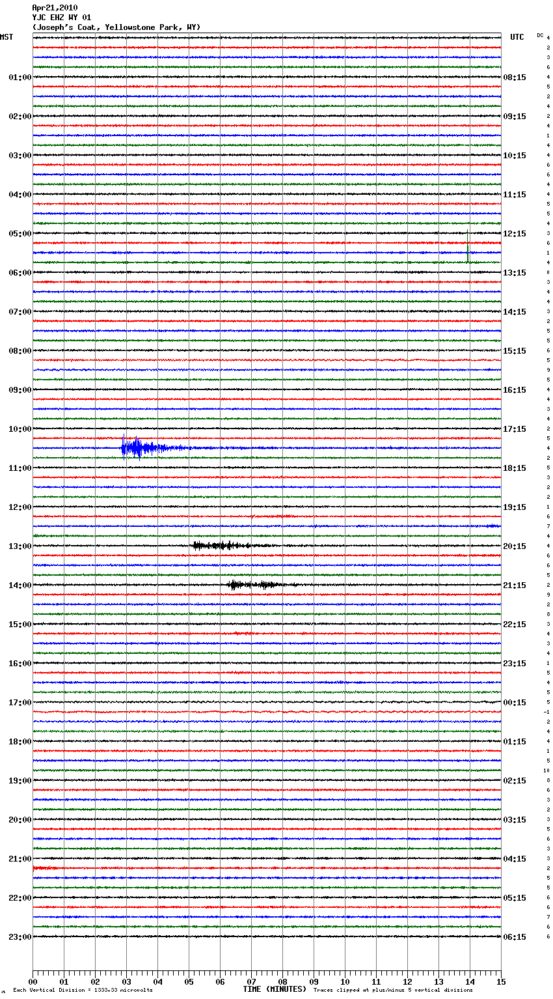Select the 10:00 MST time label
The image size is (553, 999).
(20, 429)
